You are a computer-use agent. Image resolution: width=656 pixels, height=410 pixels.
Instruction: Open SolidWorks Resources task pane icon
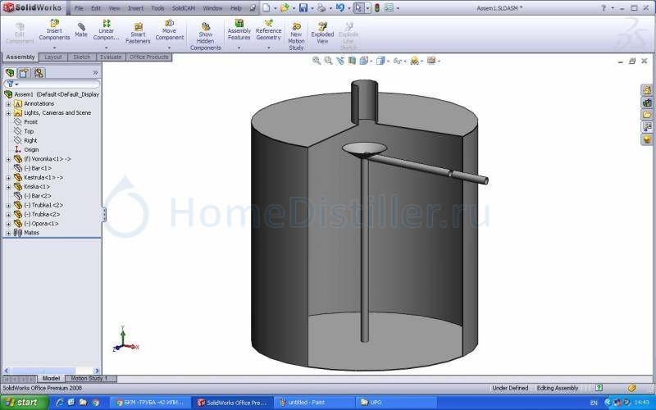pos(647,90)
